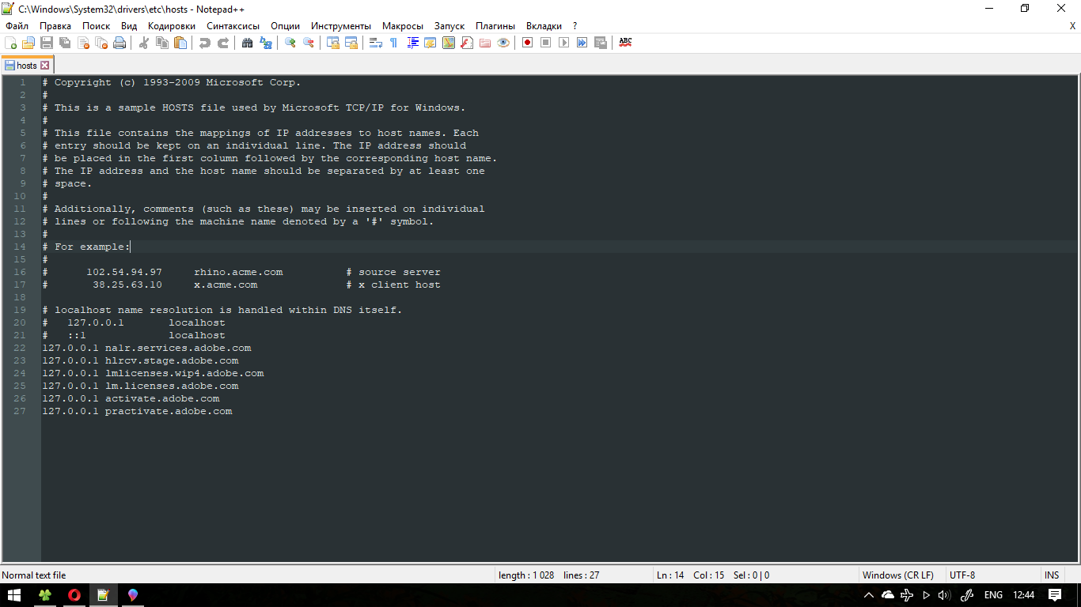Open the Макросы menu
1081x607 pixels.
[x=403, y=26]
